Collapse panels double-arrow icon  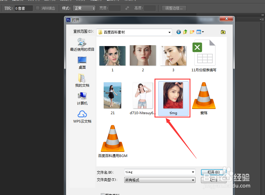coord(263,15)
